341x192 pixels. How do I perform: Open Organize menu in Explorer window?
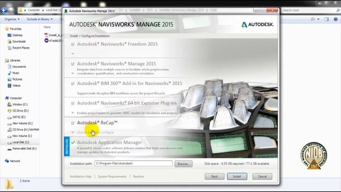[x=12, y=19]
